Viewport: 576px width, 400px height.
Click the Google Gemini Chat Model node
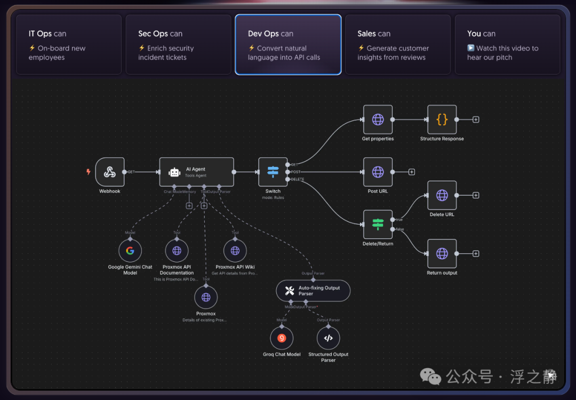(x=130, y=251)
